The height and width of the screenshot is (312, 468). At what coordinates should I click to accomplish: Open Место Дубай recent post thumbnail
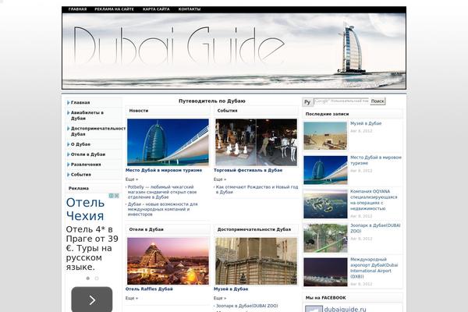(x=325, y=170)
